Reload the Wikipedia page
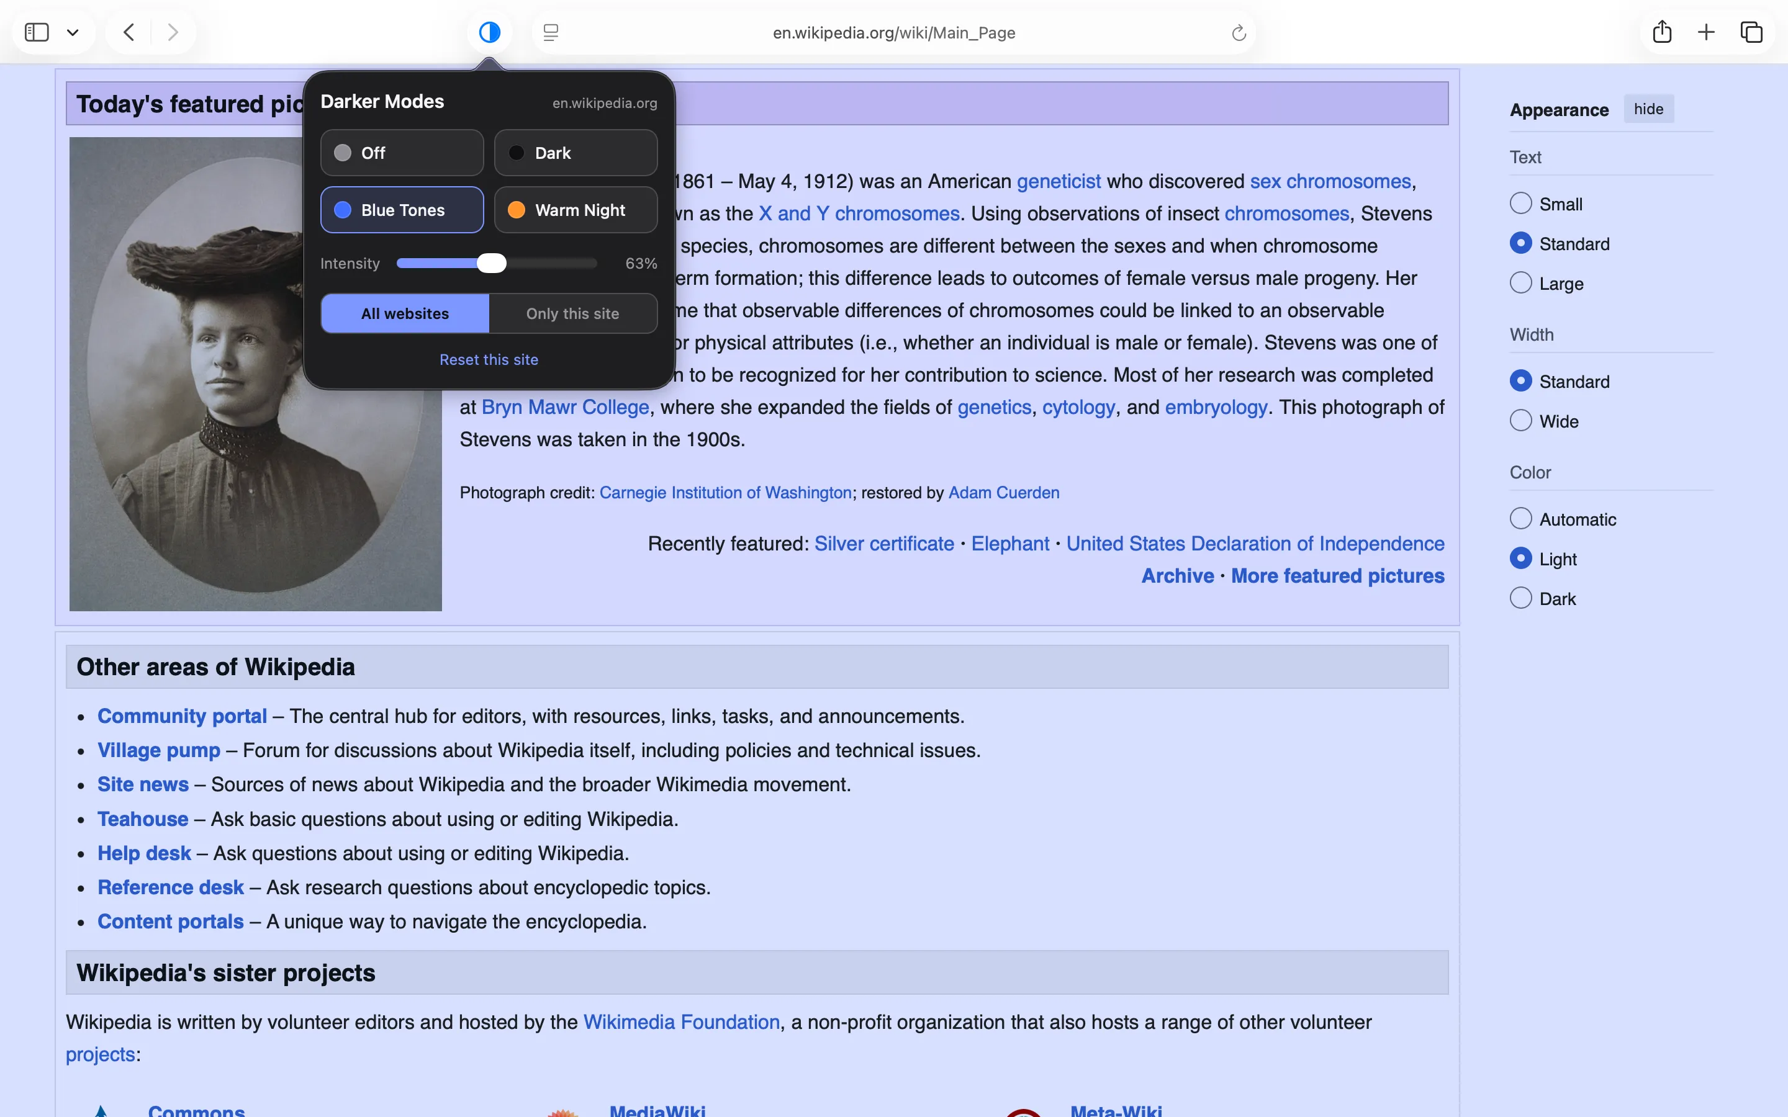The image size is (1788, 1117). pos(1239,32)
